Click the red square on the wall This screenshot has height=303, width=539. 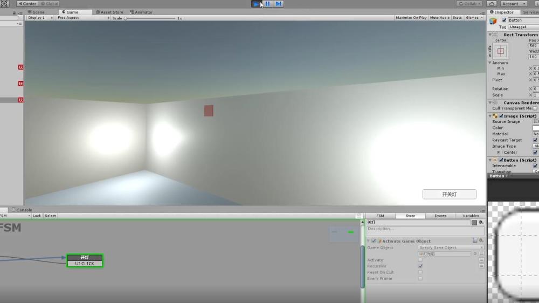209,111
